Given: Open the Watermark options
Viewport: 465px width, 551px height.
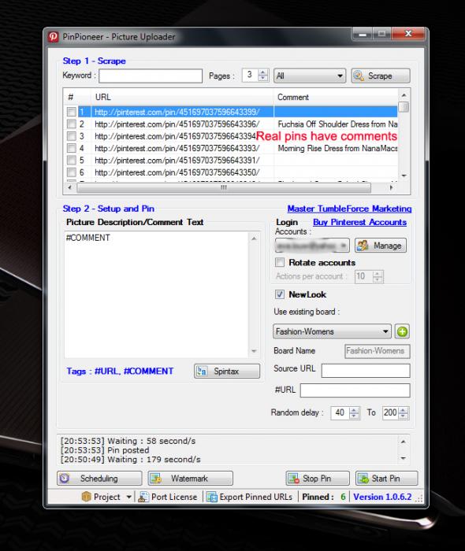Looking at the screenshot, I should click(190, 479).
